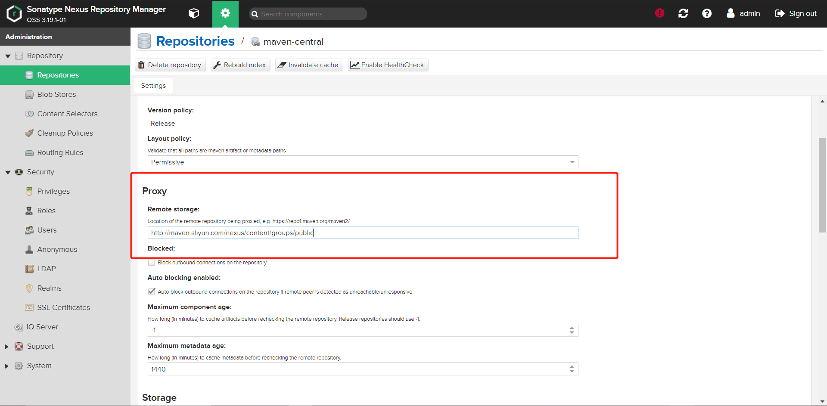This screenshot has height=406, width=827.
Task: Click the Nexus hexagon logo
Action: (x=14, y=13)
